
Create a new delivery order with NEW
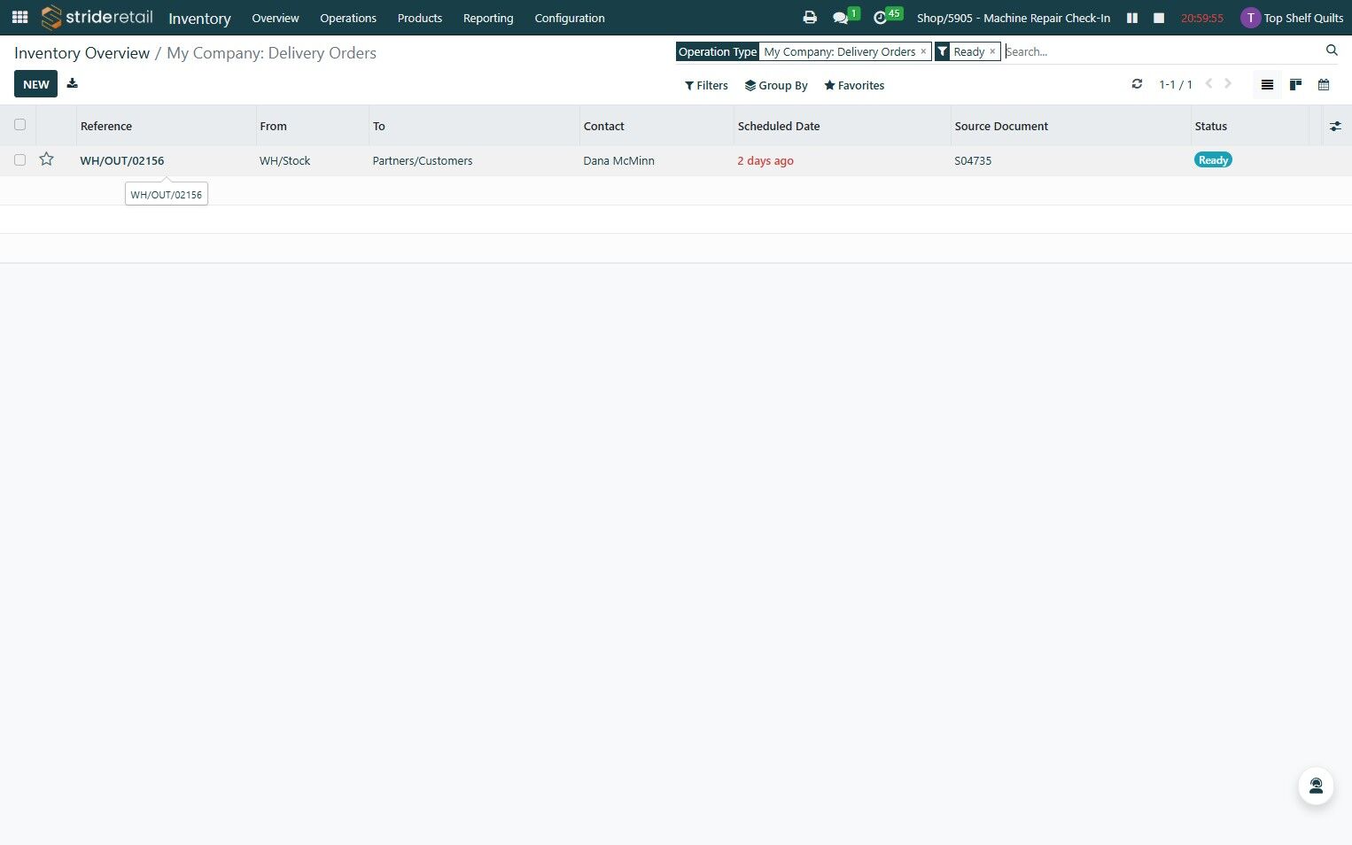(x=35, y=84)
